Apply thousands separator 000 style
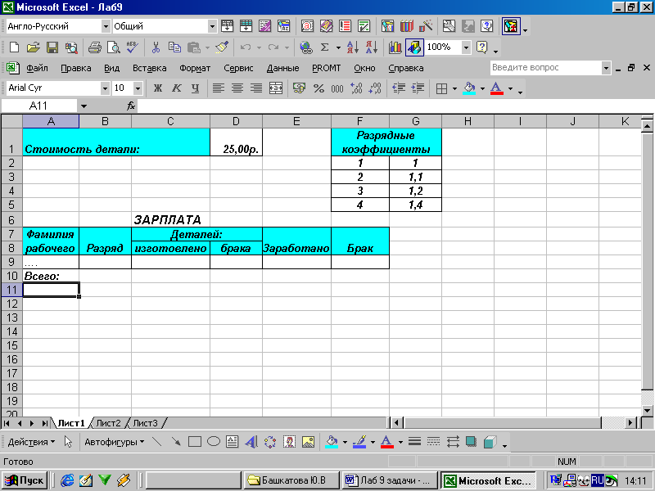655x491 pixels. 337,88
